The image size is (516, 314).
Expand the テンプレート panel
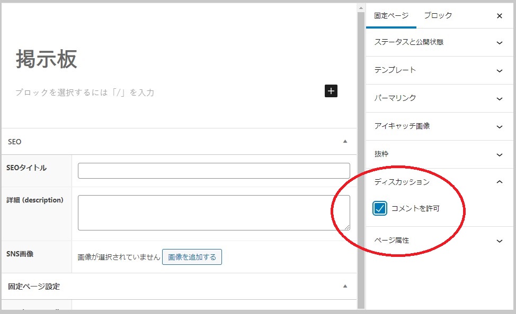[x=440, y=70]
